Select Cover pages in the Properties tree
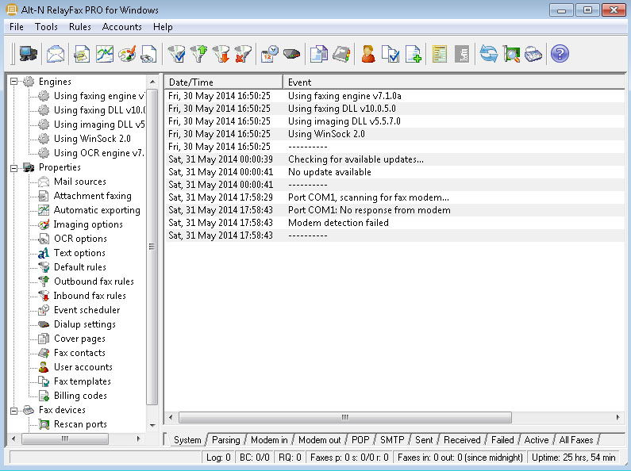 point(79,339)
